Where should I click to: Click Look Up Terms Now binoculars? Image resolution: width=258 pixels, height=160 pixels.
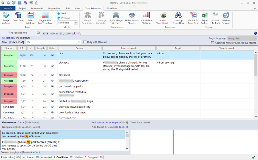(178, 15)
